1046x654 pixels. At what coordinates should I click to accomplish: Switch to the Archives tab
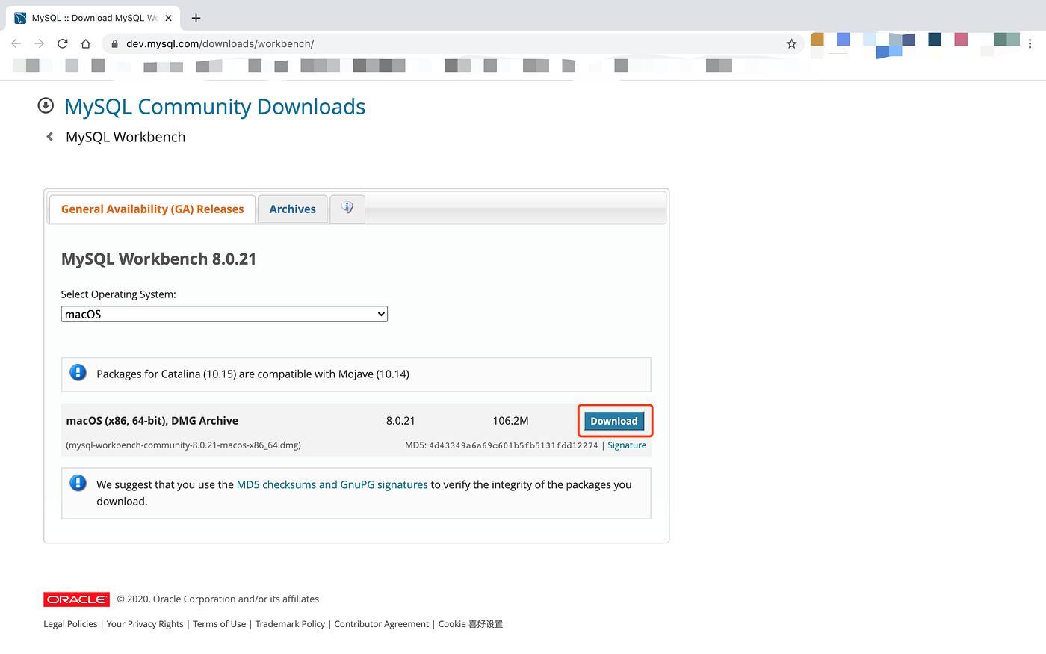pyautogui.click(x=292, y=209)
